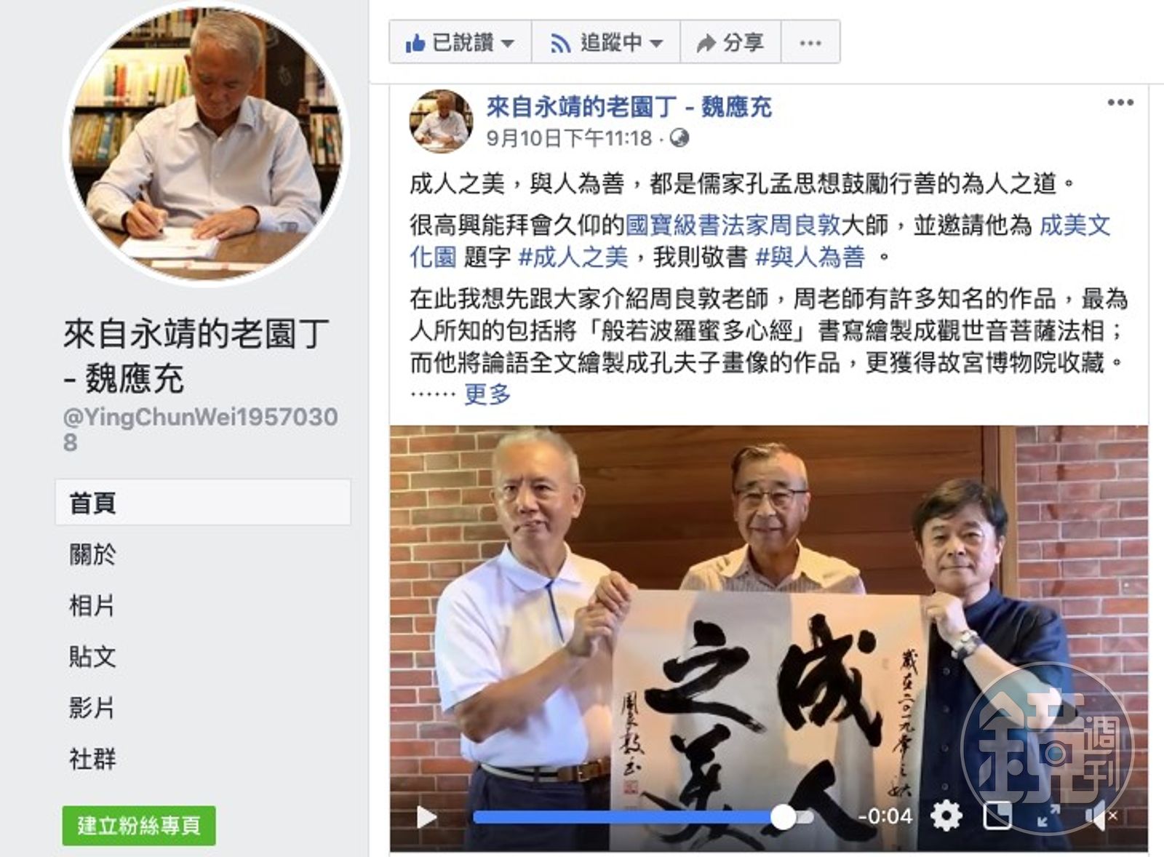Click the 國寶級書法家周良敦 link
Viewport: 1164px width, 857px height.
733,225
